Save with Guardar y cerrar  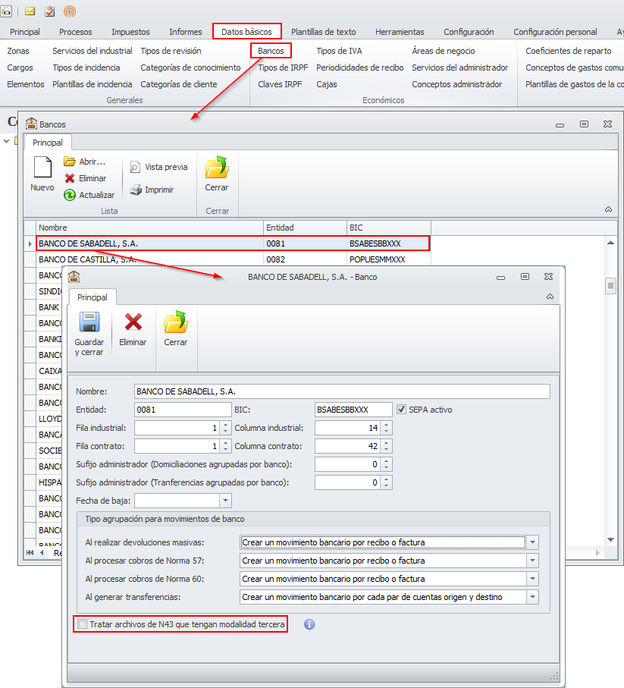pyautogui.click(x=89, y=334)
